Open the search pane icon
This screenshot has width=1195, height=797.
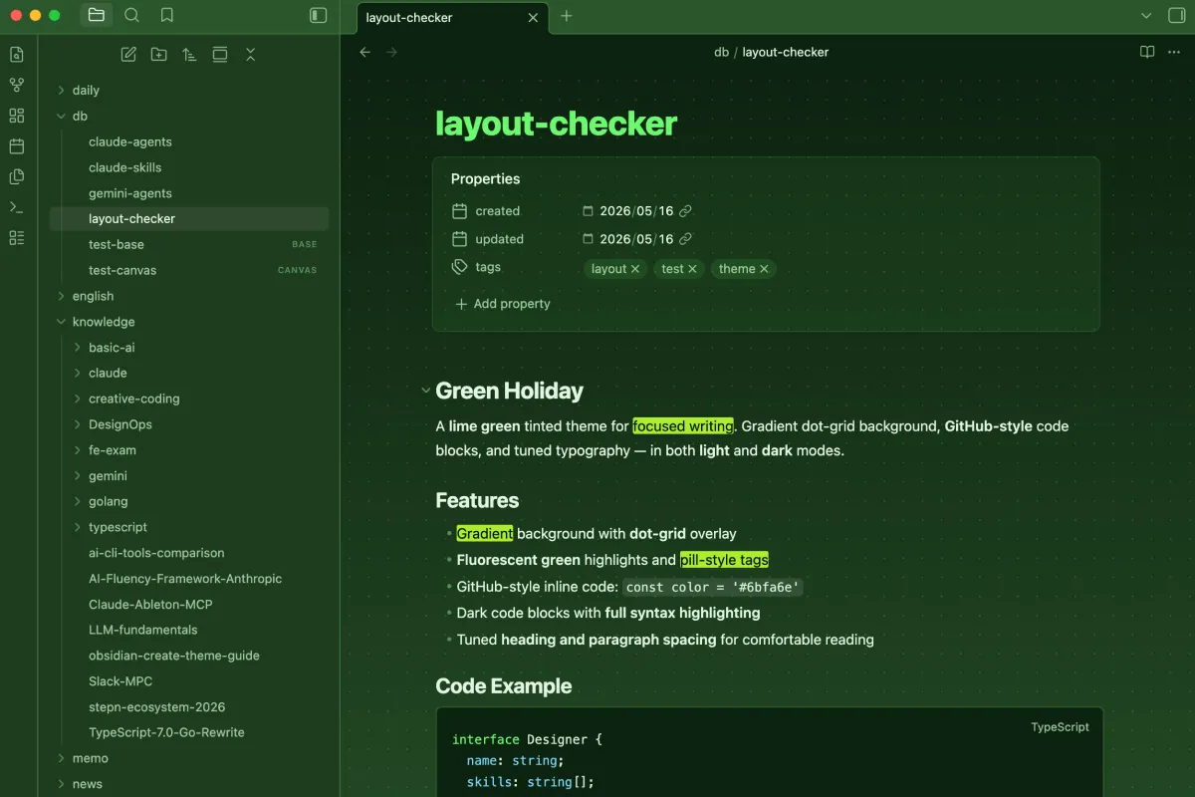click(131, 15)
